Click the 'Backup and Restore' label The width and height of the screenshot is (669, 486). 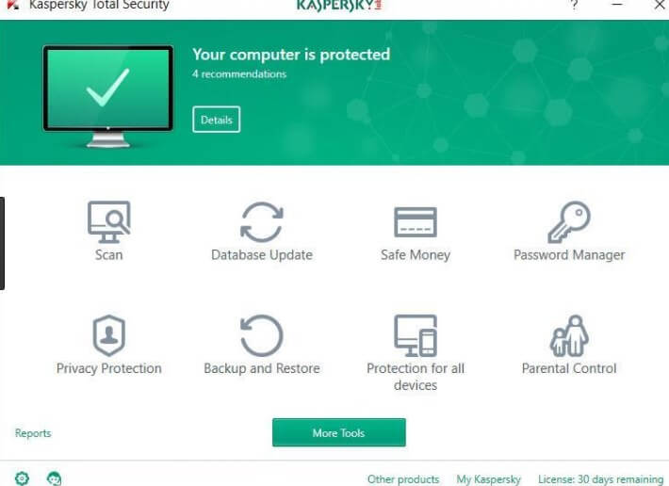click(x=262, y=368)
